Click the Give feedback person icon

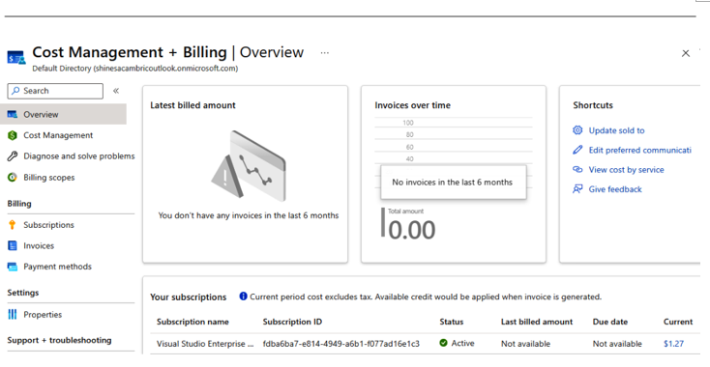click(577, 189)
